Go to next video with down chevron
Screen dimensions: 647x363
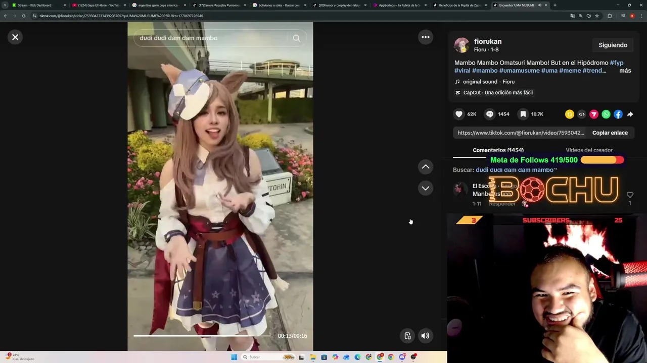[426, 188]
